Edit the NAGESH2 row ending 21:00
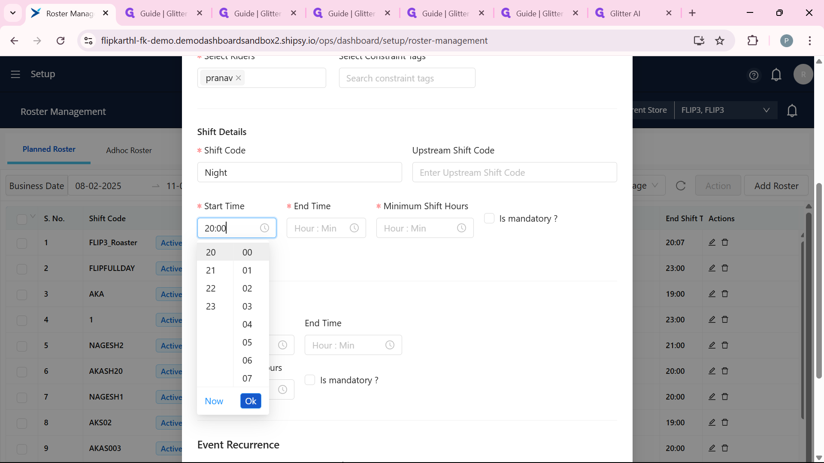Viewport: 824px width, 463px height. [x=712, y=345]
